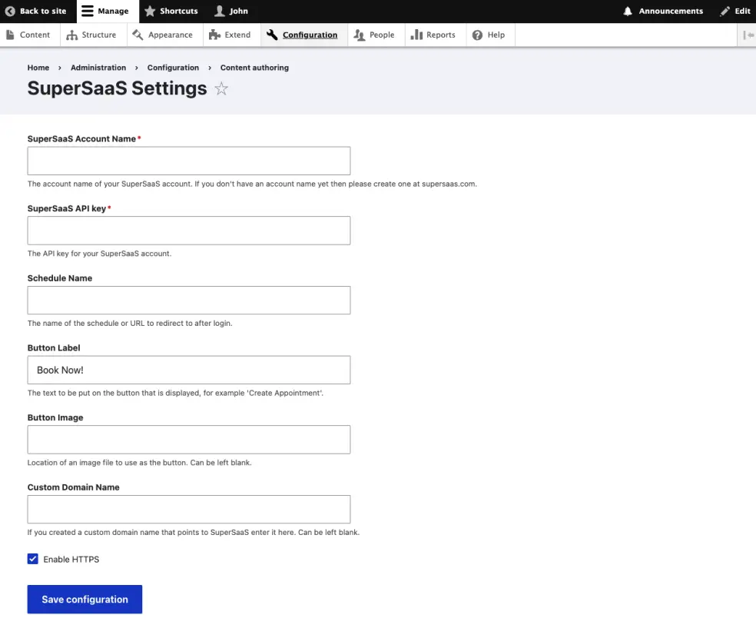The height and width of the screenshot is (638, 756).
Task: Open the Structure menu
Action: [x=93, y=35]
